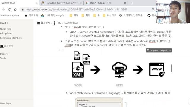Click the UDDI cloud server icon

119,70
